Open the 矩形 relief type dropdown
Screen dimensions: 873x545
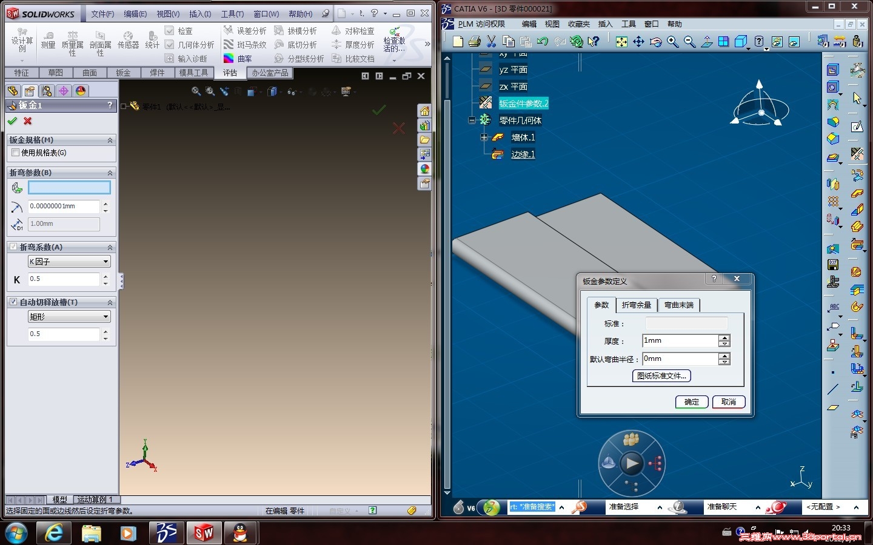click(69, 317)
